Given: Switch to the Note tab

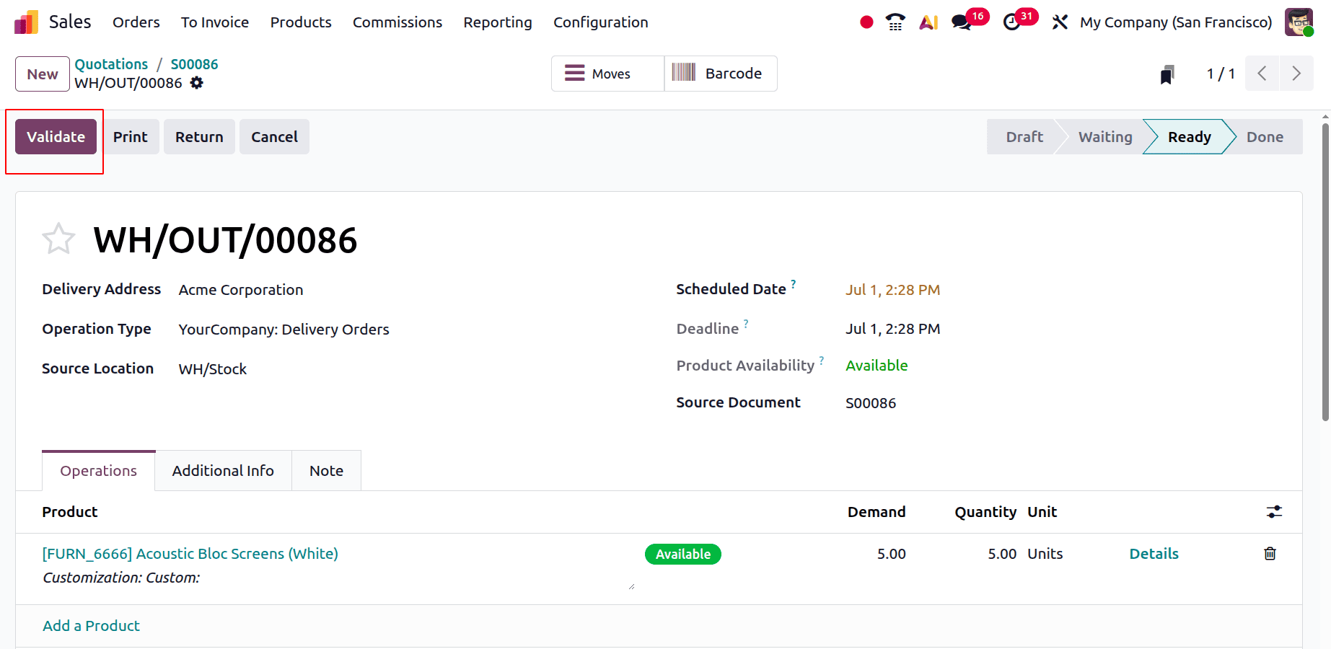Looking at the screenshot, I should [326, 471].
